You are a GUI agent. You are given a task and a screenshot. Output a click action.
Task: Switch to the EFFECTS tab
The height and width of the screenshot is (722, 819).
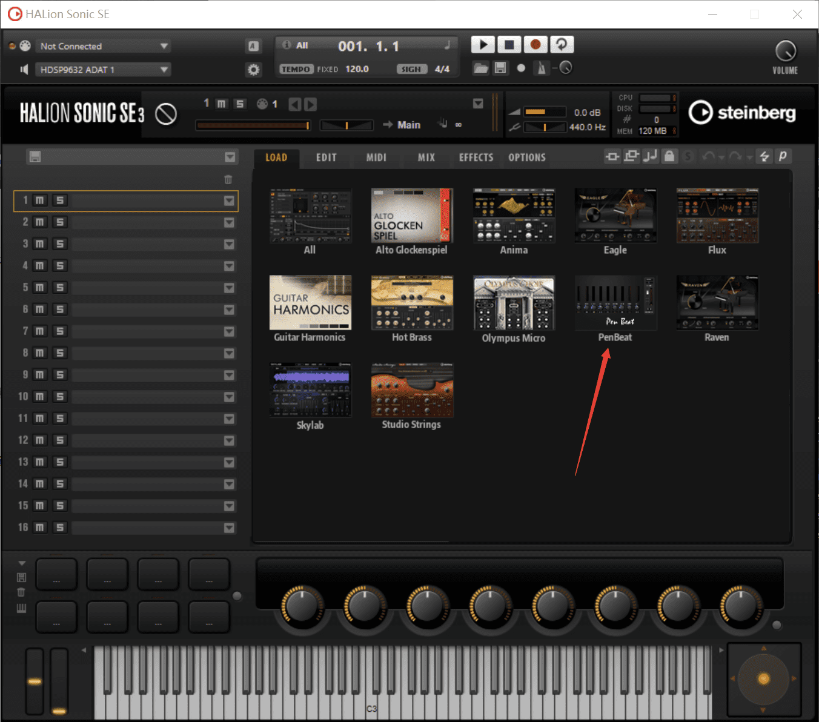tap(476, 157)
